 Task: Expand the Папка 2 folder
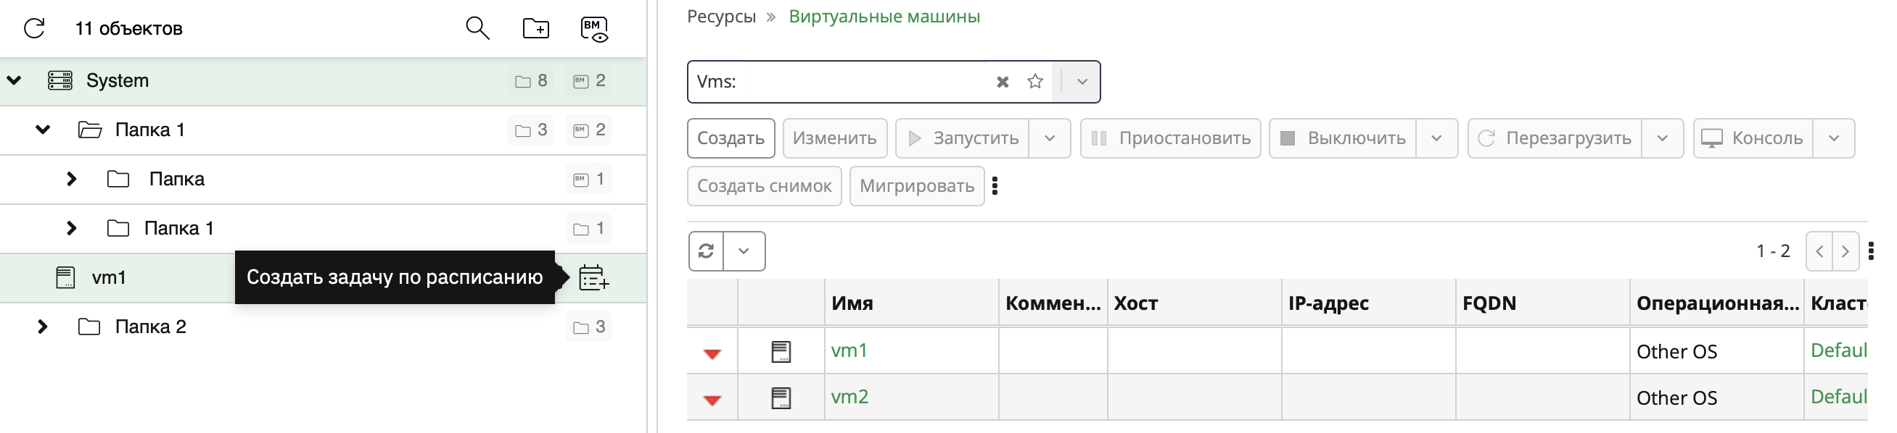coord(43,327)
